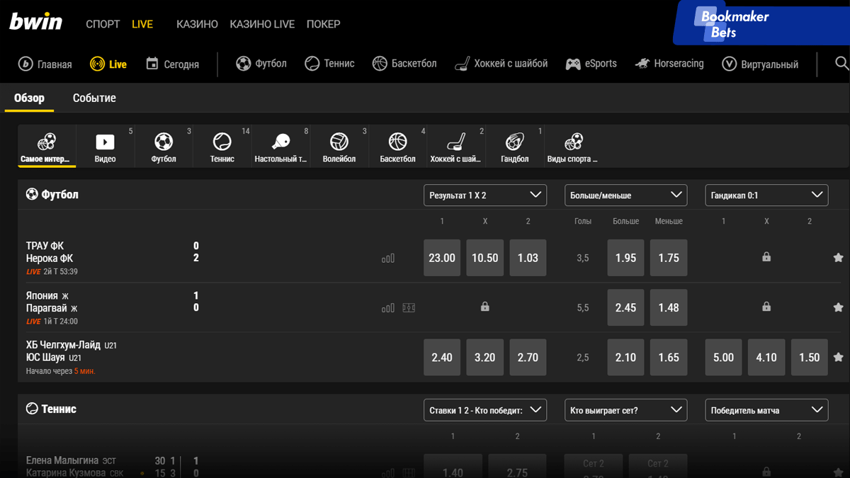The image size is (850, 478).
Task: Select the 5.00 handicap odds button
Action: tap(723, 358)
